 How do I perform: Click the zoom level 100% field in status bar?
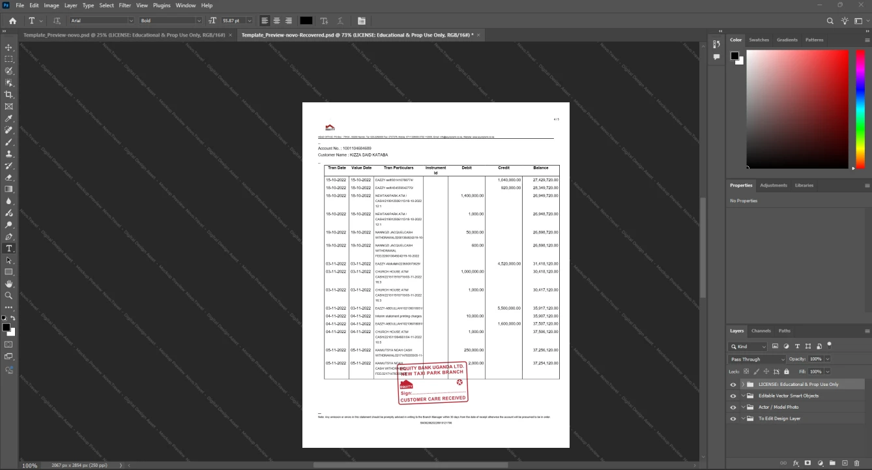click(x=30, y=465)
